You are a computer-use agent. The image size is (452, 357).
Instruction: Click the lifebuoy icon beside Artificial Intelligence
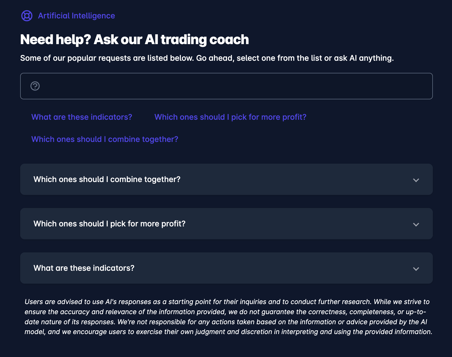click(27, 16)
